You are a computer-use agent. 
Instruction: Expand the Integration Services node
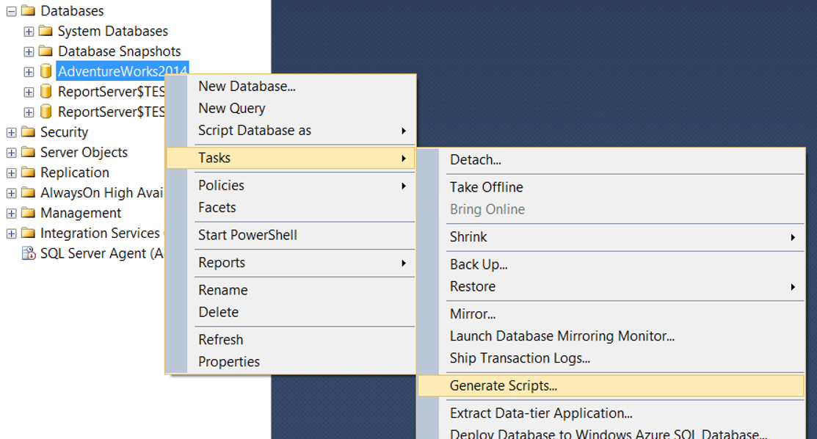pos(11,233)
